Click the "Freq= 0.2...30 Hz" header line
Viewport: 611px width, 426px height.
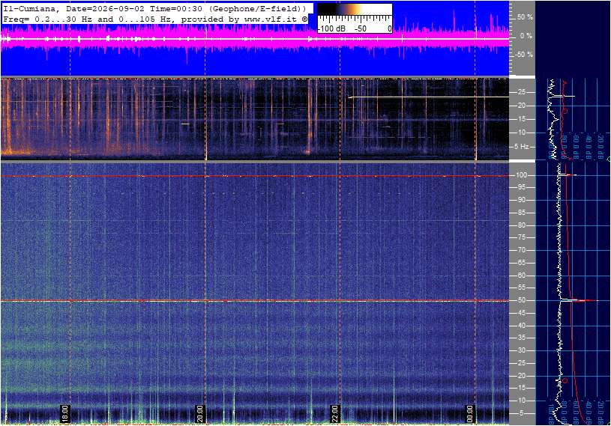(155, 19)
